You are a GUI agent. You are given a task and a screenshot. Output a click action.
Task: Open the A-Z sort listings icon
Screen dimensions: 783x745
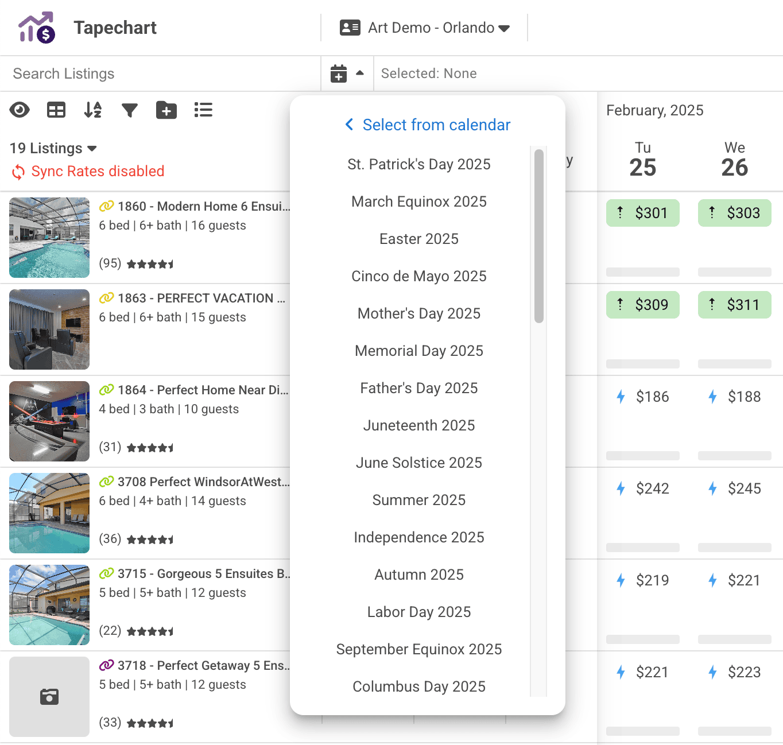[92, 110]
